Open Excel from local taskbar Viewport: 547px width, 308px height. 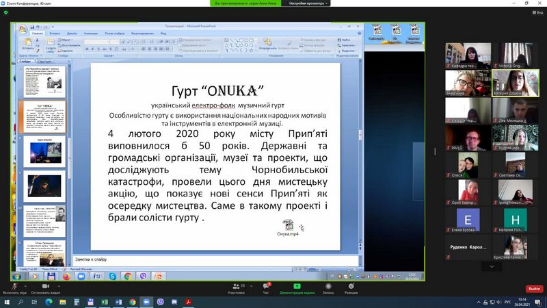105,303
